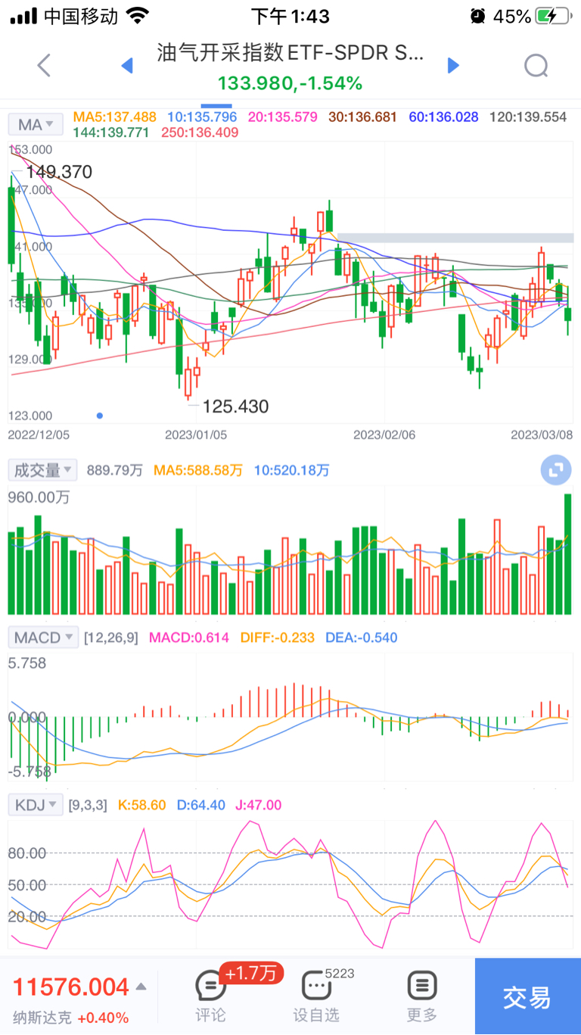Open the 成交量 indicator dropdown
Image resolution: width=581 pixels, height=1035 pixels.
[x=43, y=470]
